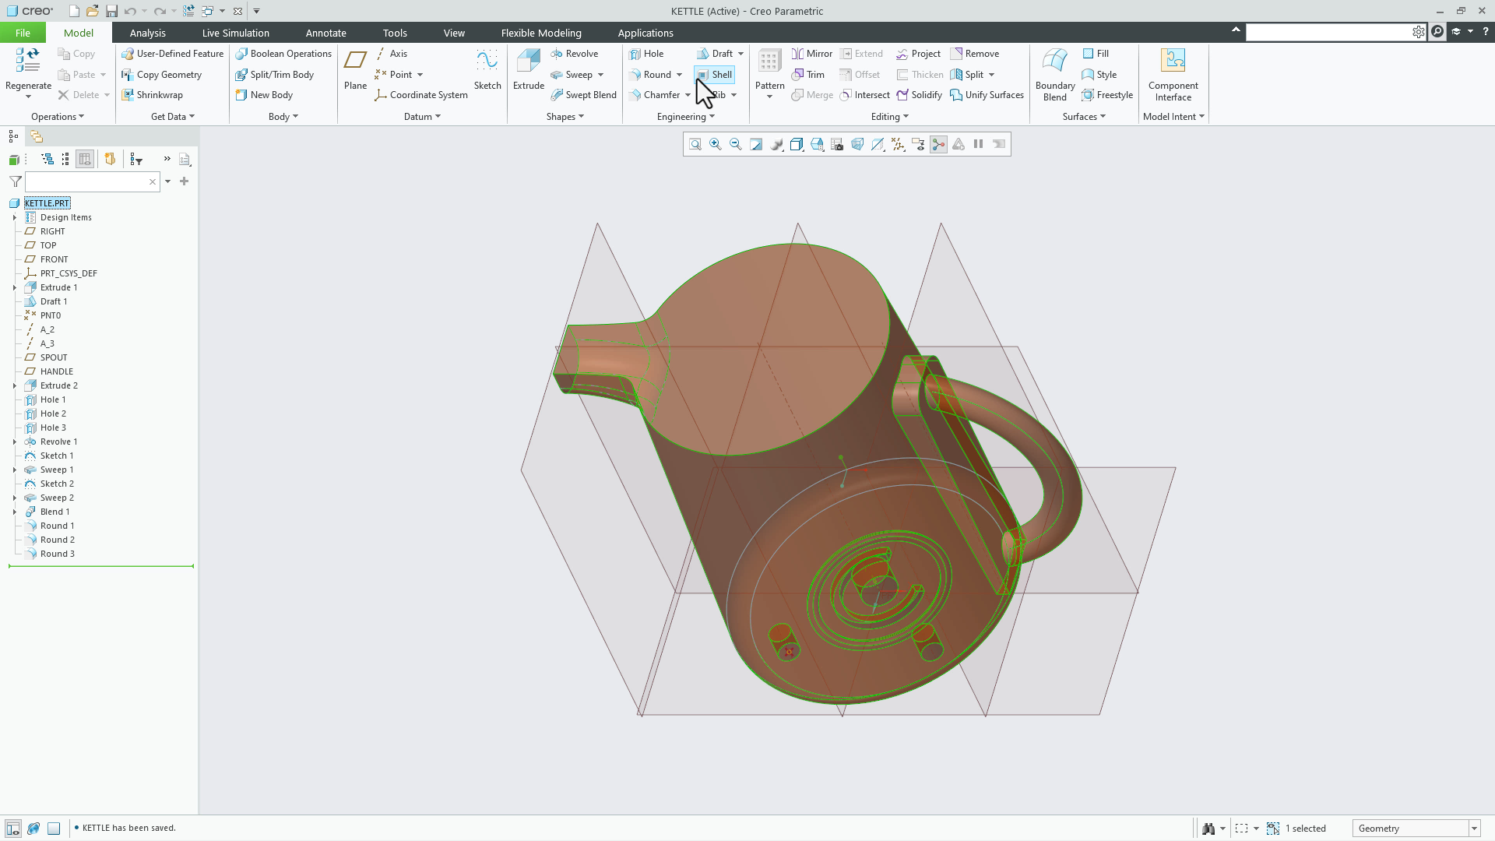1495x841 pixels.
Task: Choose the Mirror tool
Action: (x=812, y=54)
